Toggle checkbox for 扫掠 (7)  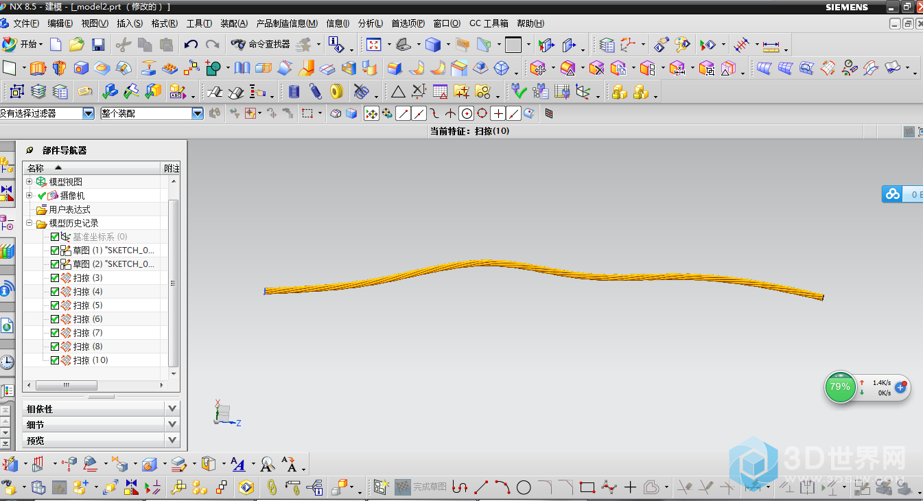(x=55, y=333)
